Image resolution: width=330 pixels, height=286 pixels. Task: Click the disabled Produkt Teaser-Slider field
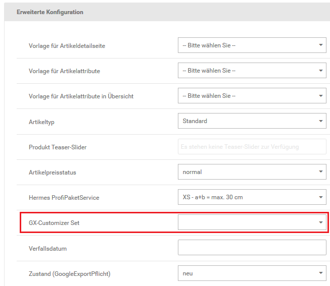pyautogui.click(x=252, y=147)
